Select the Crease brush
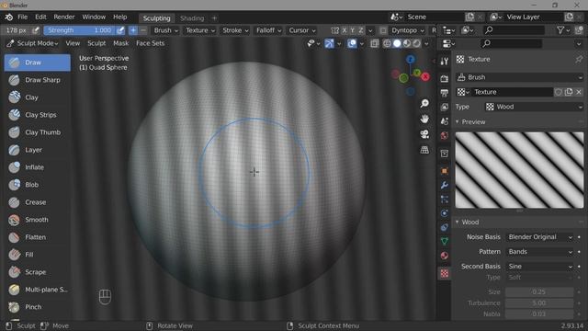Screen dimensions: 588x331 click(x=37, y=202)
